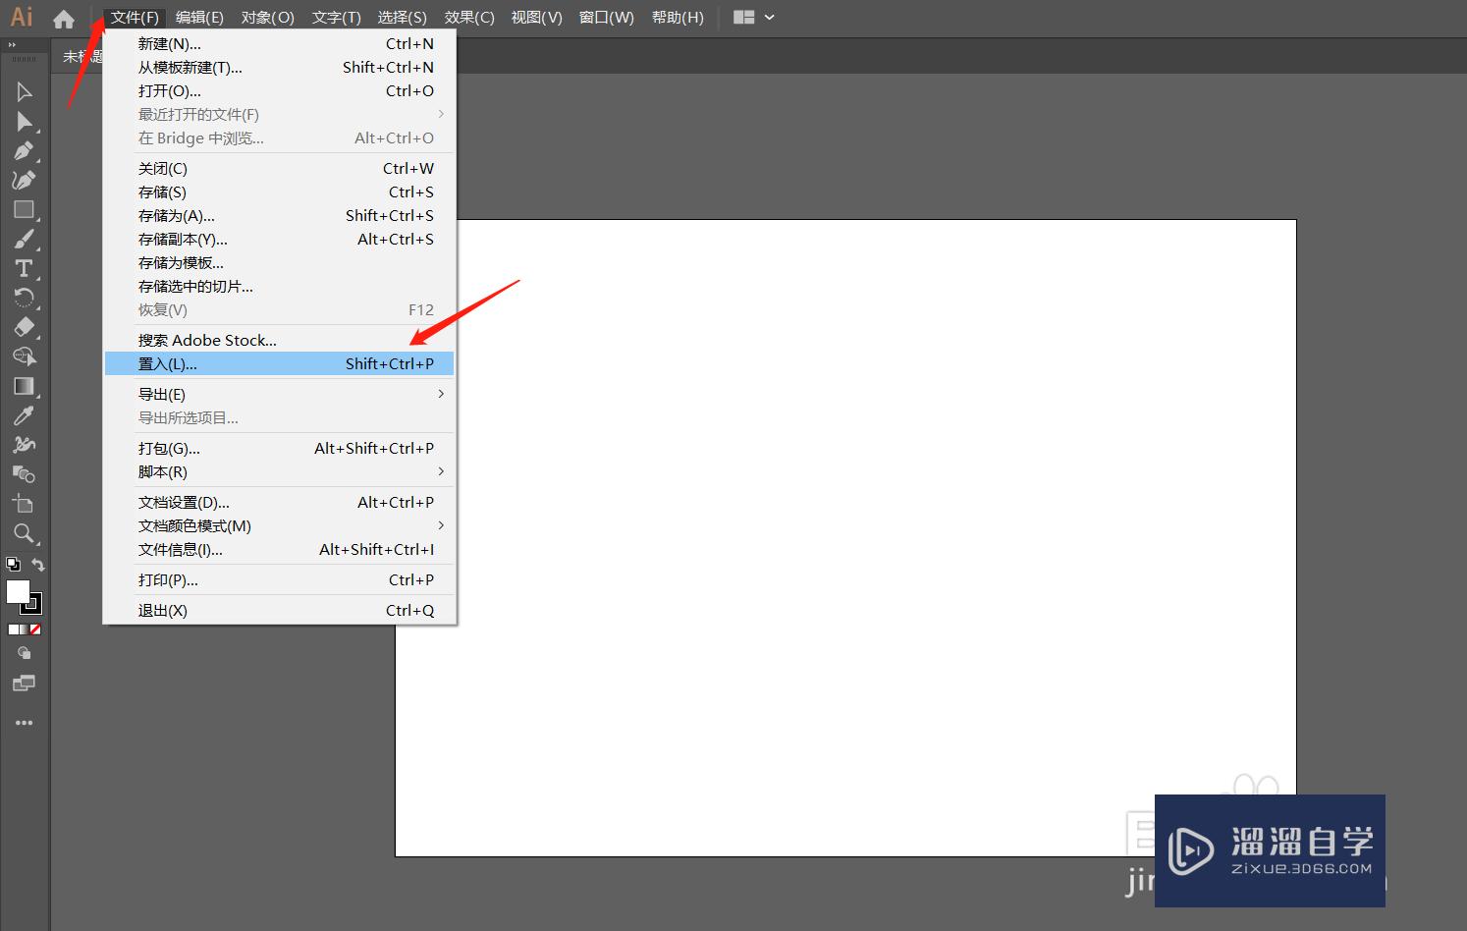
Task: Choose 文件信息(I)... menu item
Action: [x=279, y=549]
